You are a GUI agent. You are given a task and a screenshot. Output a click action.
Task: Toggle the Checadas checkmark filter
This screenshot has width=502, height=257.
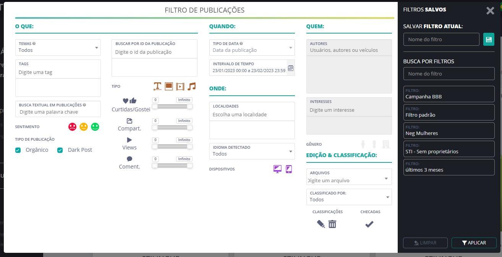(369, 225)
